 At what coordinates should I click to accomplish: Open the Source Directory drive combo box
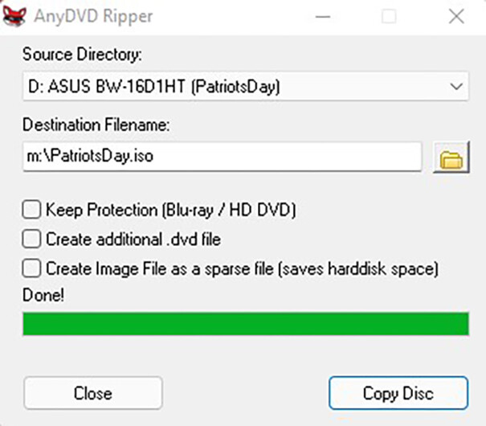point(246,86)
